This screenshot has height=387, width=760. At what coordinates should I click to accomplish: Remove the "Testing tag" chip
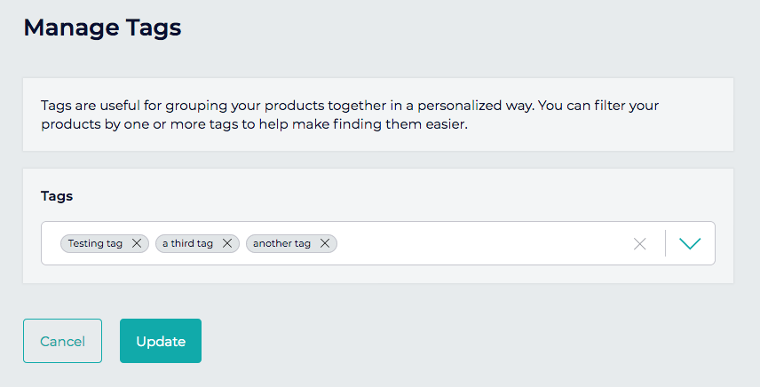click(x=136, y=243)
